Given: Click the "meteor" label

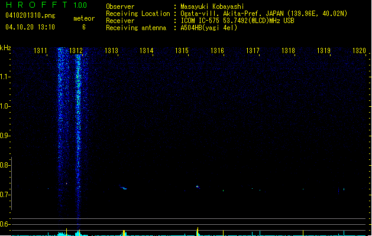Looking at the screenshot, I should click(x=84, y=18).
